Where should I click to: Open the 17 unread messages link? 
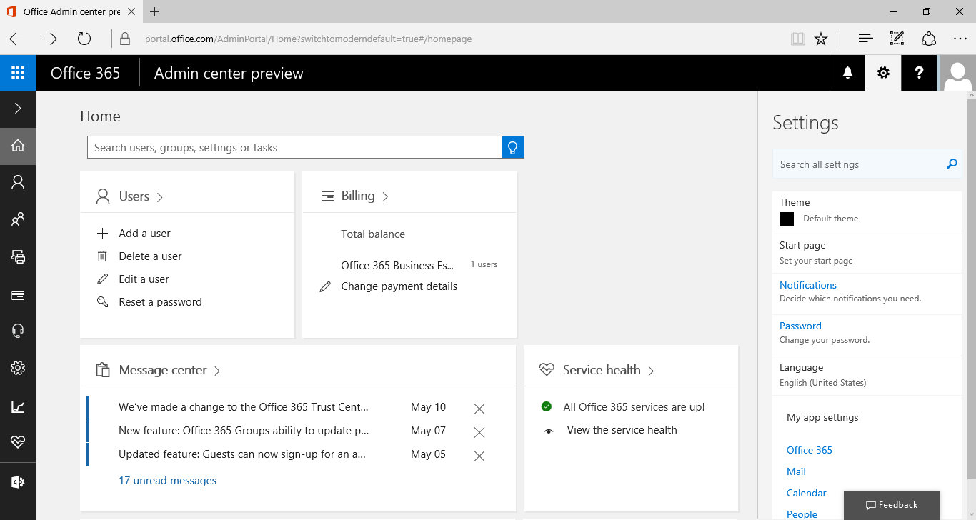pyautogui.click(x=167, y=481)
